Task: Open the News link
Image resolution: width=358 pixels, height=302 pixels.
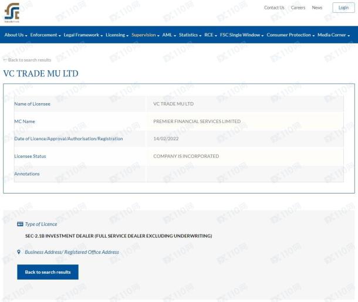Action: coord(317,8)
